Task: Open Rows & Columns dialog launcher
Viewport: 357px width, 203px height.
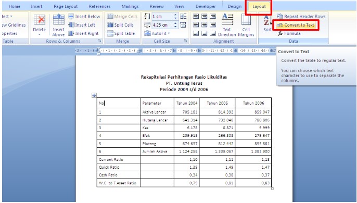Action: pos(99,41)
